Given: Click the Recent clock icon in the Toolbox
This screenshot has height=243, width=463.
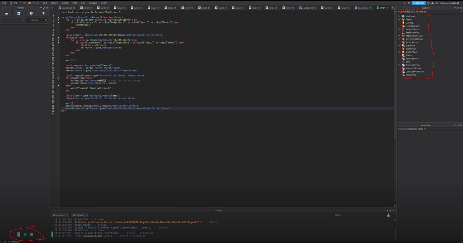Looking at the screenshot, I should pyautogui.click(x=31, y=13).
